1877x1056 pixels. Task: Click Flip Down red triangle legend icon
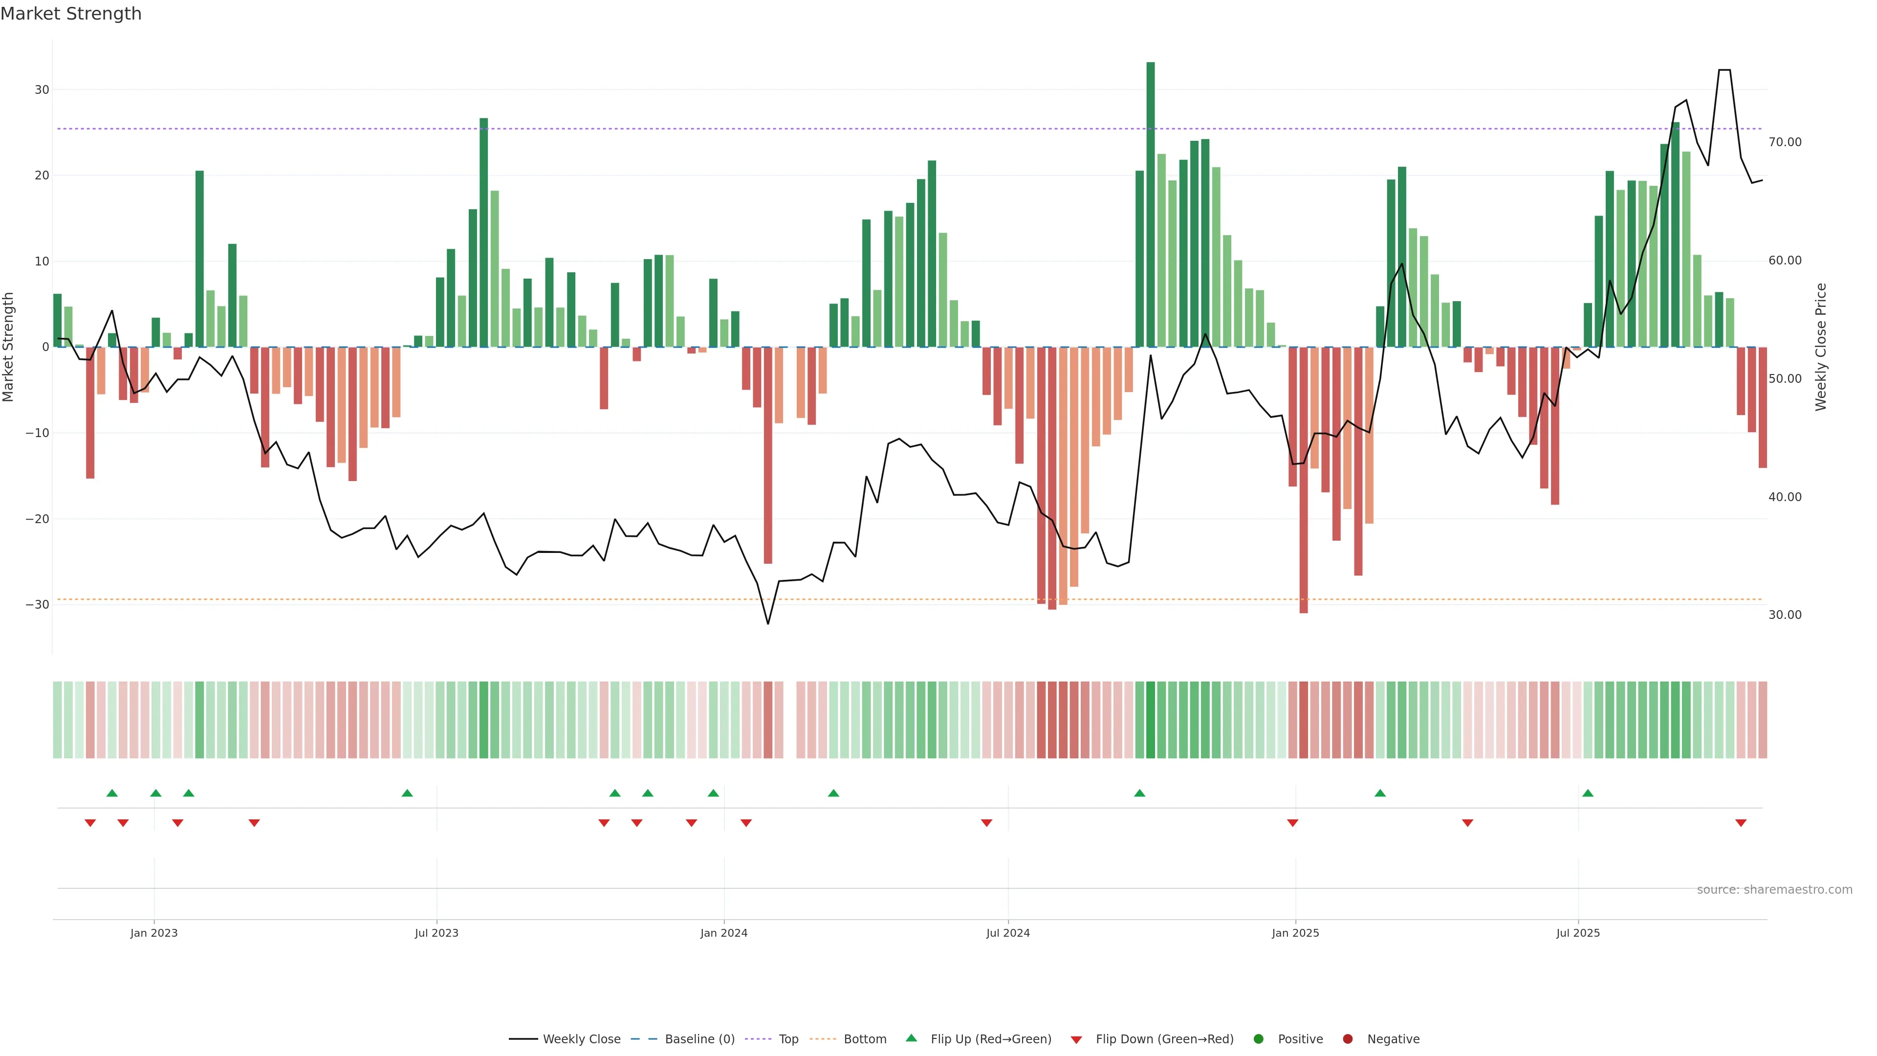coord(1076,1040)
